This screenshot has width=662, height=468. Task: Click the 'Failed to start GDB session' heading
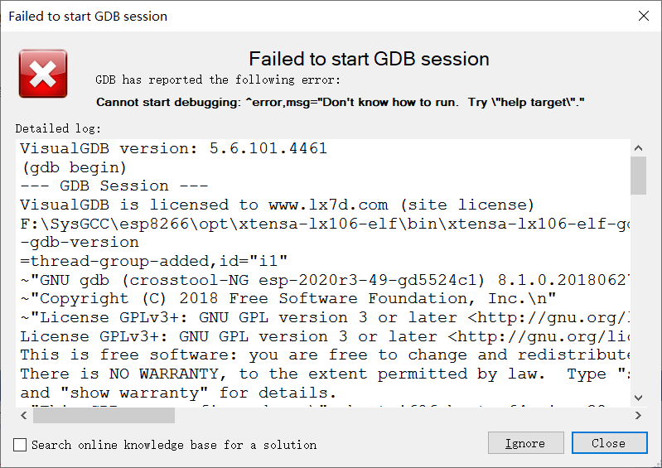(x=369, y=59)
